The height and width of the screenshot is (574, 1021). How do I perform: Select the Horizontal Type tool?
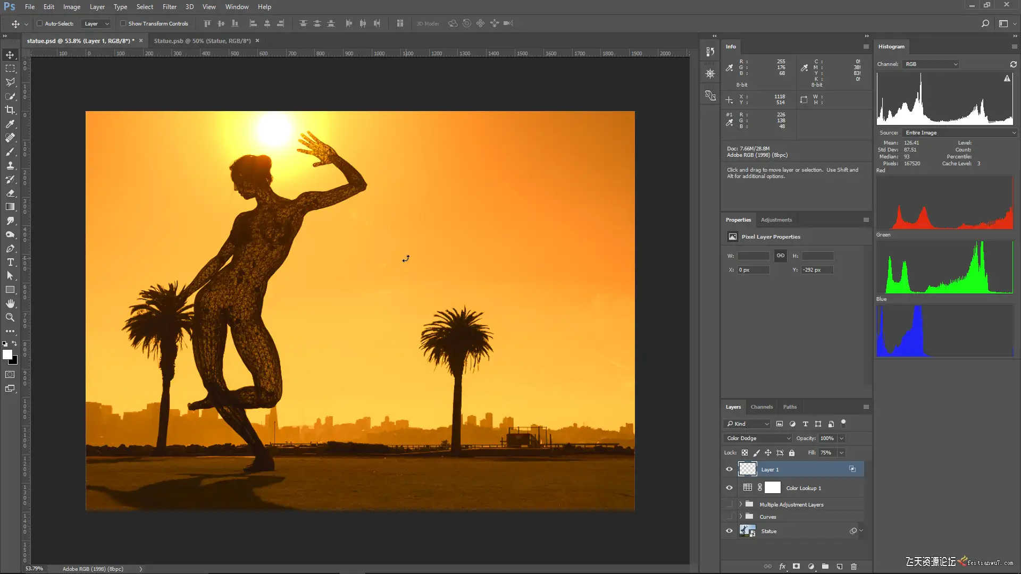10,262
